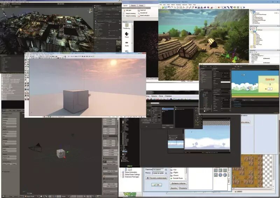The width and height of the screenshot is (280, 198).
Task: Toggle the SkyBox checkbox in map editor
Action: point(253,22)
